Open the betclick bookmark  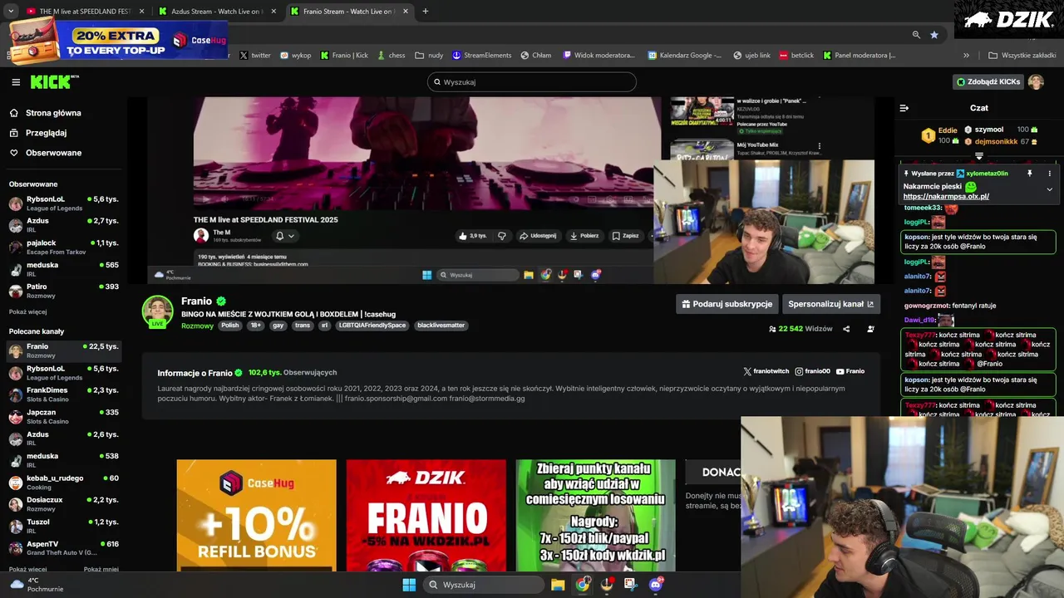click(796, 56)
